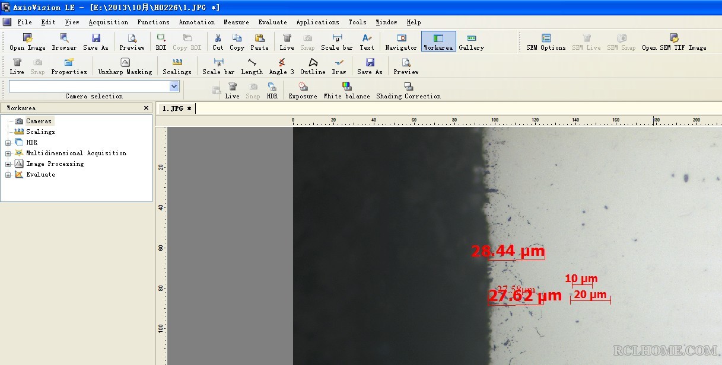This screenshot has width=722, height=365.
Task: Select Scalings in the Workarea tree
Action: coord(40,132)
